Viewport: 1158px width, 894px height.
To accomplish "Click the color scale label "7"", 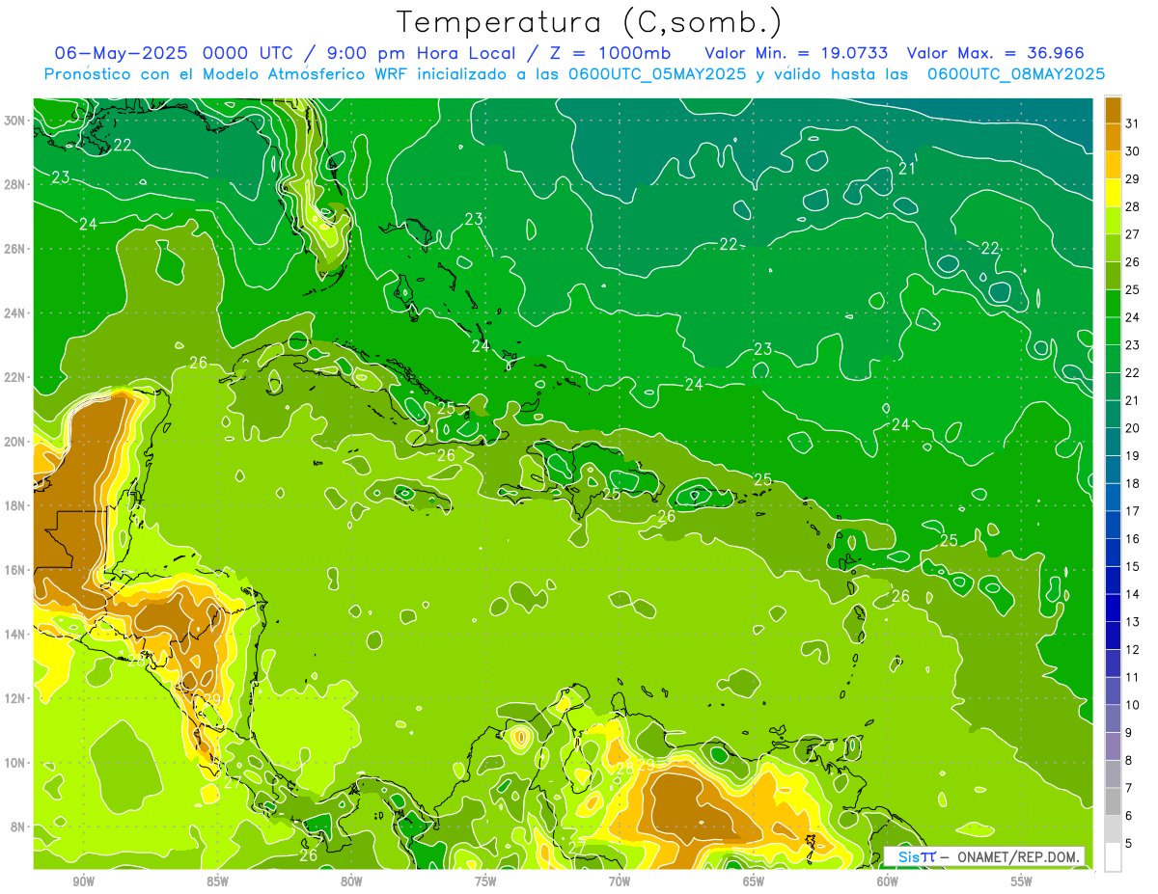I will (x=1129, y=789).
